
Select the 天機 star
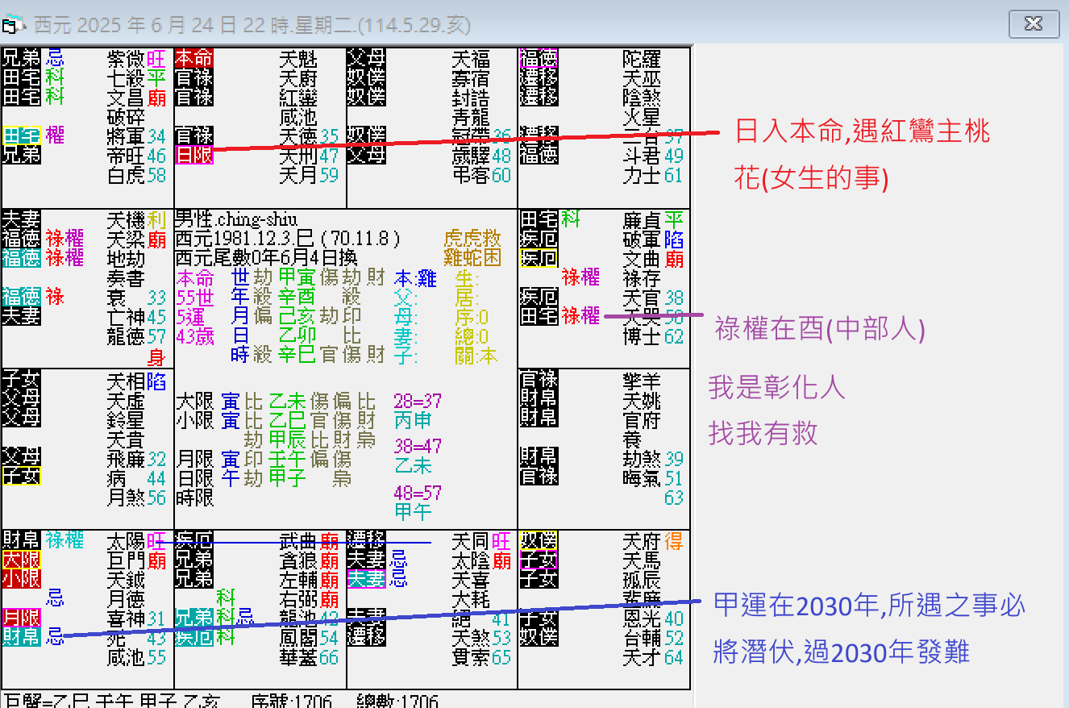tap(126, 219)
